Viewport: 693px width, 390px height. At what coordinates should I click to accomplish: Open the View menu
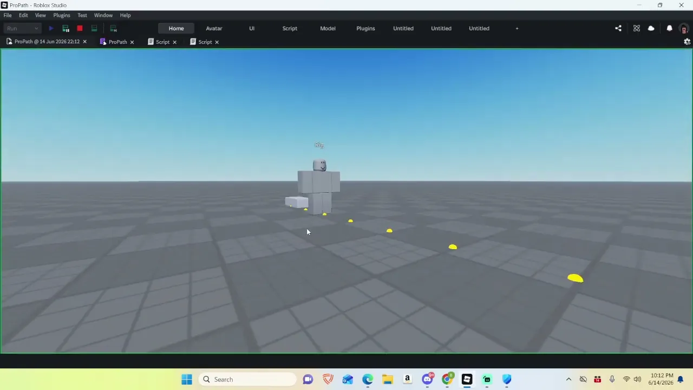(x=41, y=15)
